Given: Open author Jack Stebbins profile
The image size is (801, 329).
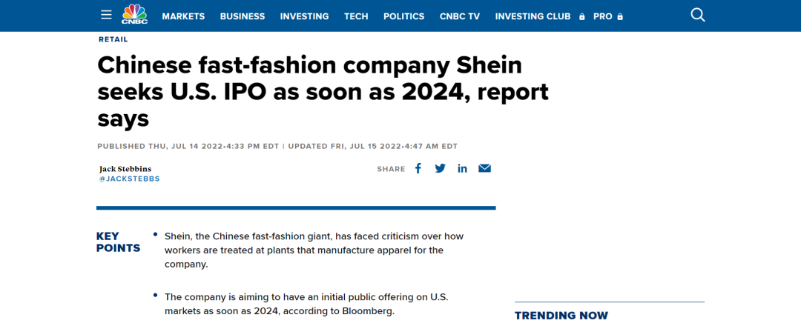Looking at the screenshot, I should coord(125,169).
